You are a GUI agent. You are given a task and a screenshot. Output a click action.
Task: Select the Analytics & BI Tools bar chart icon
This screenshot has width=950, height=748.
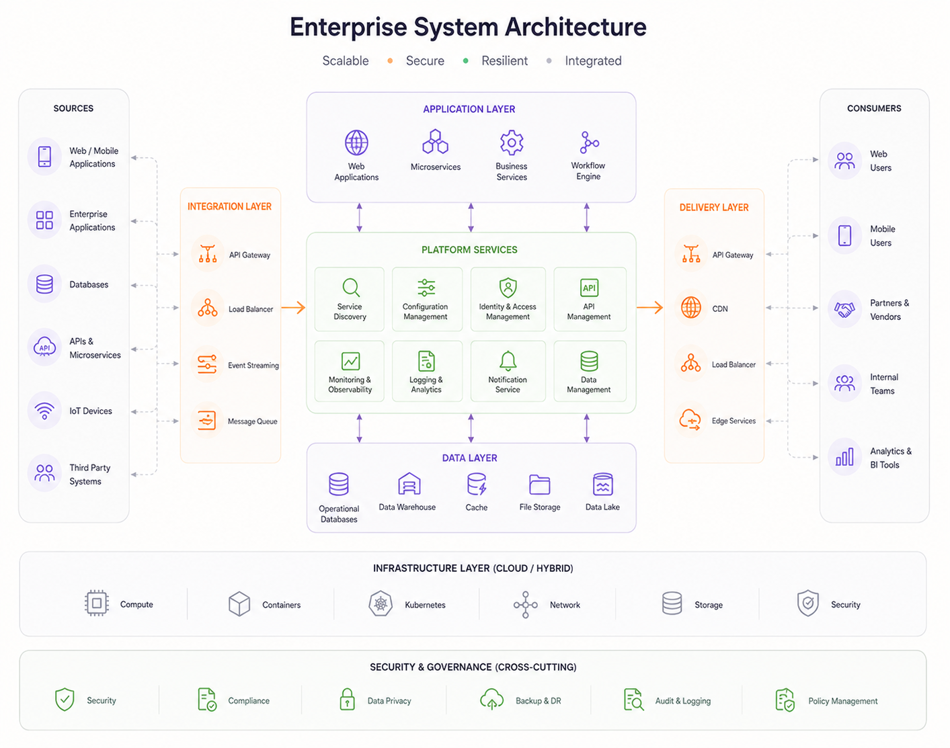844,457
